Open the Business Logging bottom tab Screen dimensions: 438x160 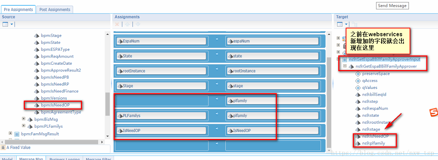click(65, 159)
